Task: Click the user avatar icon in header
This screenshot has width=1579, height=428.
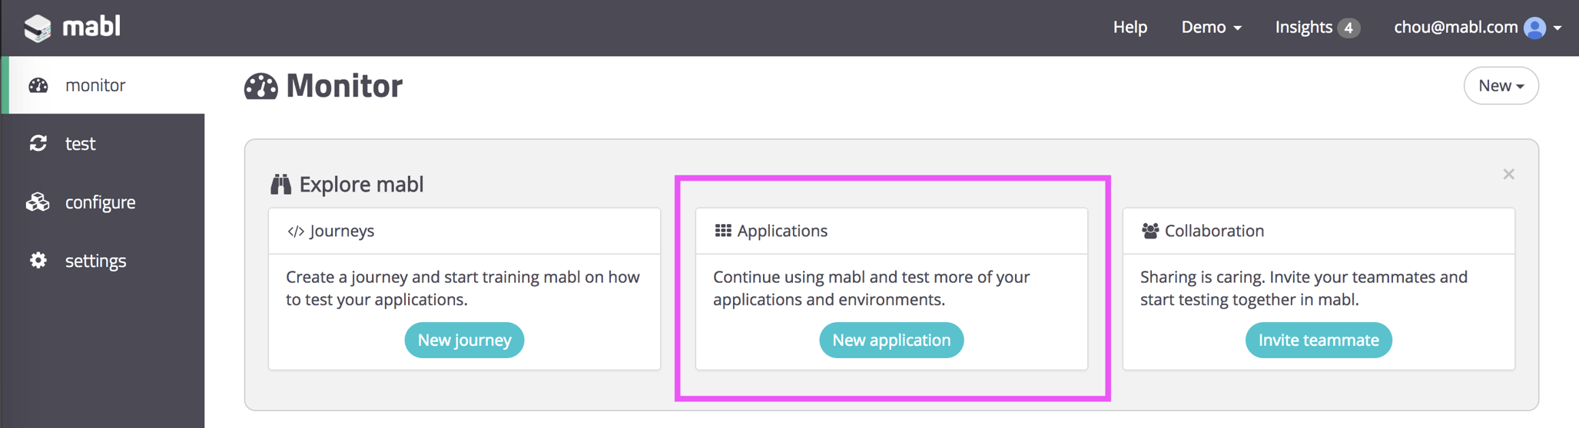Action: [1534, 28]
